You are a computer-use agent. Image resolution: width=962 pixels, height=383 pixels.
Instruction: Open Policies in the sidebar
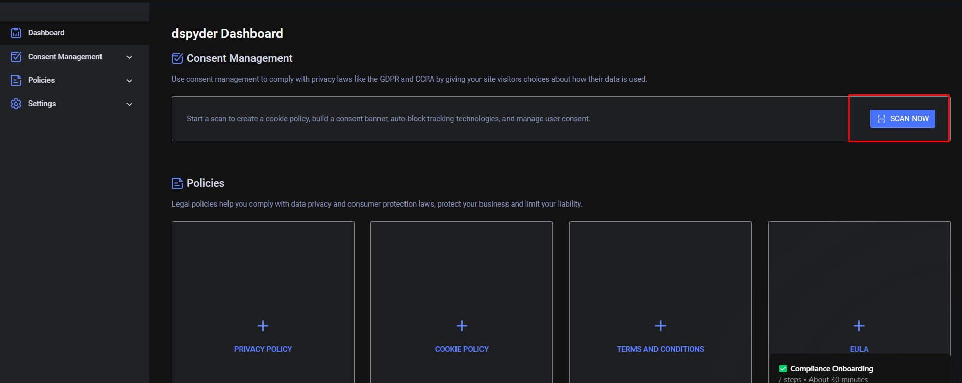pos(74,80)
